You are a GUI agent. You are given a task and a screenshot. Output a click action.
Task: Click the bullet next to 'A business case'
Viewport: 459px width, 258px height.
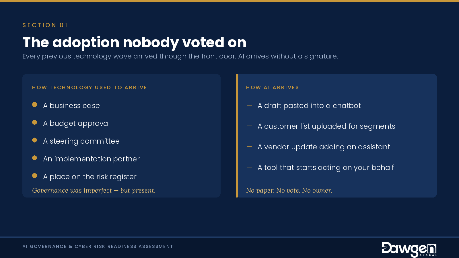[35, 105]
